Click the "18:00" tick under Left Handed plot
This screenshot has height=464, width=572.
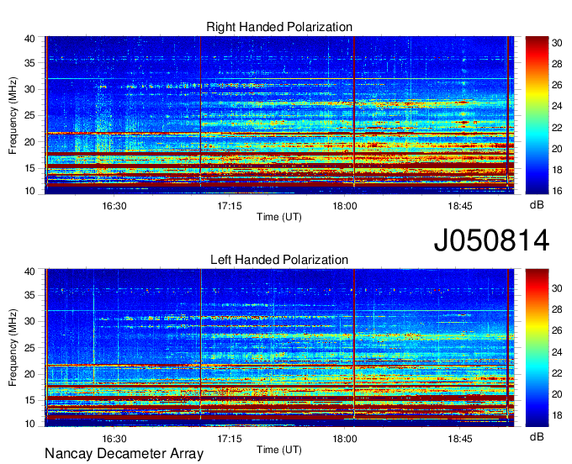tap(345, 439)
